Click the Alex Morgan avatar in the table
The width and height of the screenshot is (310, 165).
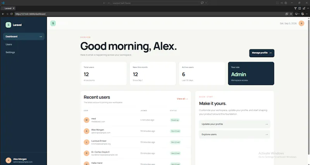(86, 131)
